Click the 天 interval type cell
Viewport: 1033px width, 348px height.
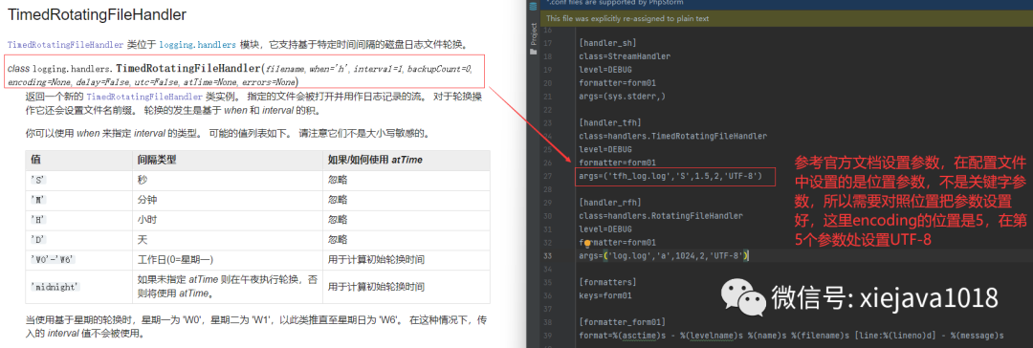click(227, 239)
